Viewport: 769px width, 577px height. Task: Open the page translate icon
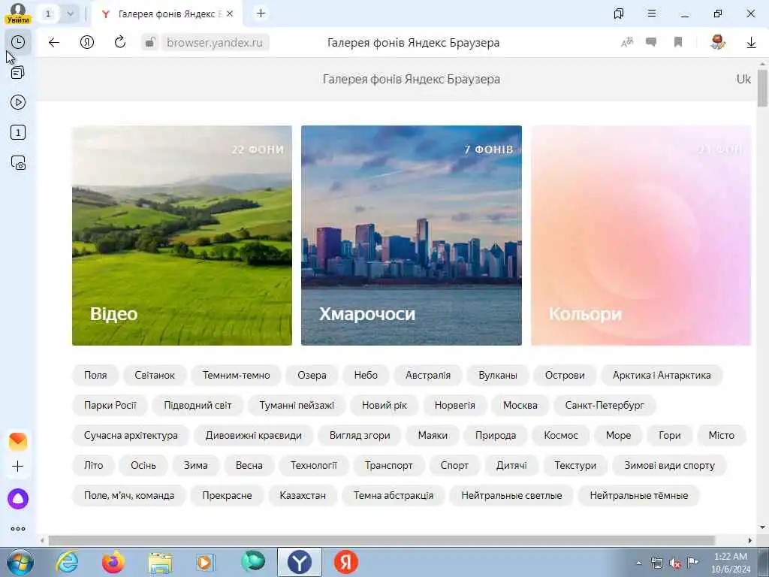coord(627,43)
